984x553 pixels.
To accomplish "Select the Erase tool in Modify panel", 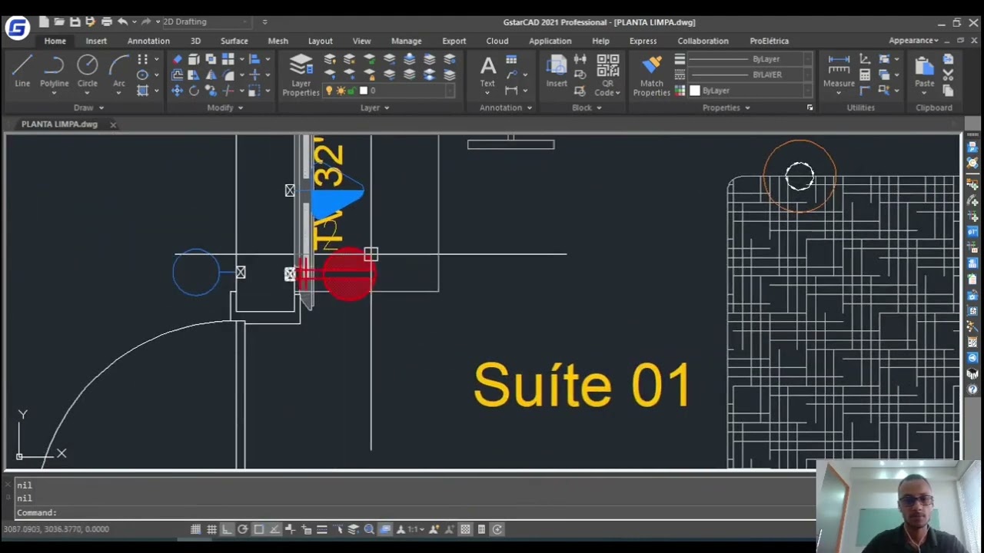I will coord(177,59).
